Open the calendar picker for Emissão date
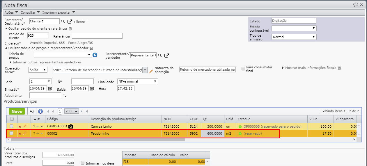 point(50,88)
